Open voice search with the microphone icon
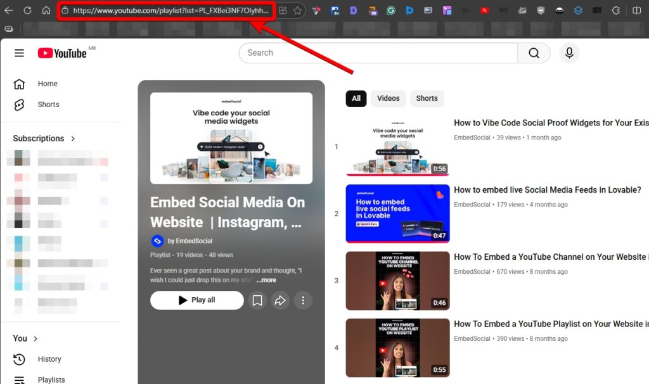 (x=569, y=53)
